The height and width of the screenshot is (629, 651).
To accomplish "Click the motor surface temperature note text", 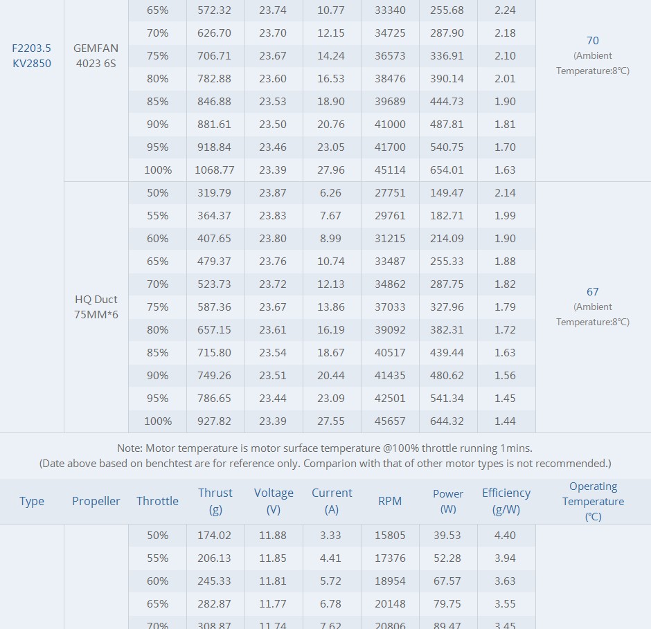I will [325, 448].
